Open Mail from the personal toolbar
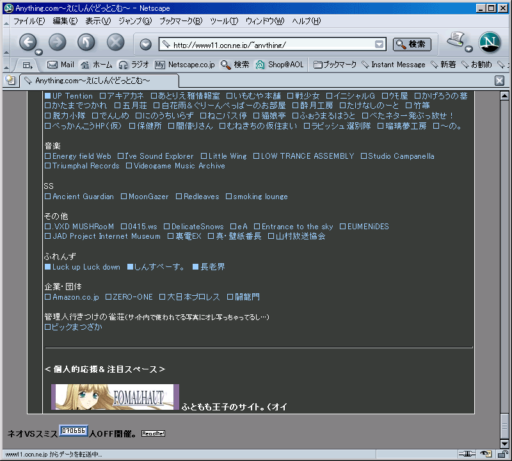The height and width of the screenshot is (461, 512). [x=61, y=65]
